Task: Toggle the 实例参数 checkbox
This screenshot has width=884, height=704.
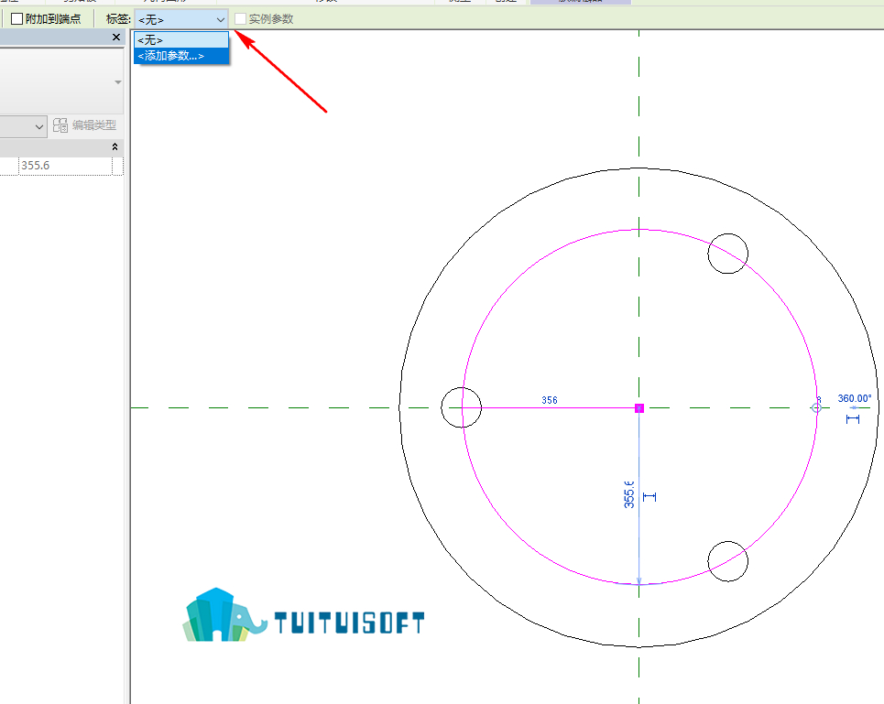Action: click(x=240, y=19)
